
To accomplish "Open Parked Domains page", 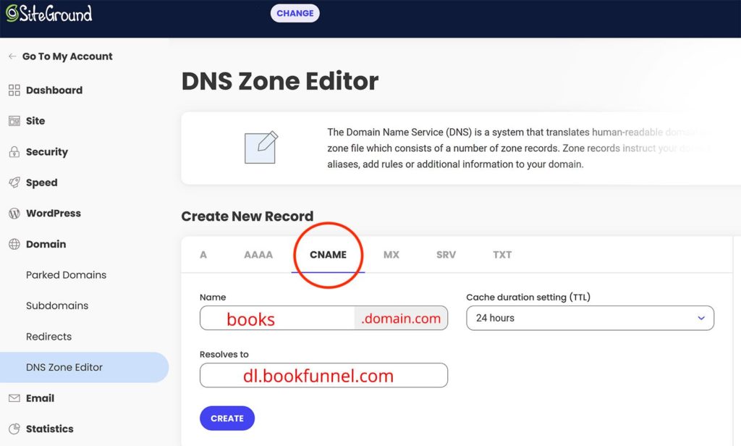I will (66, 275).
